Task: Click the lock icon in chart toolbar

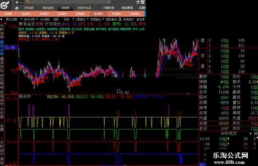Action: click(x=120, y=19)
